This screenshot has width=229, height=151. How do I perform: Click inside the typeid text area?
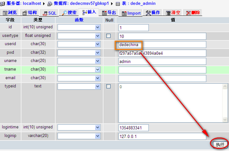point(171,103)
